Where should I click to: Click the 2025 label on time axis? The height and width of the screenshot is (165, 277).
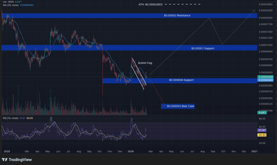tap(7, 151)
